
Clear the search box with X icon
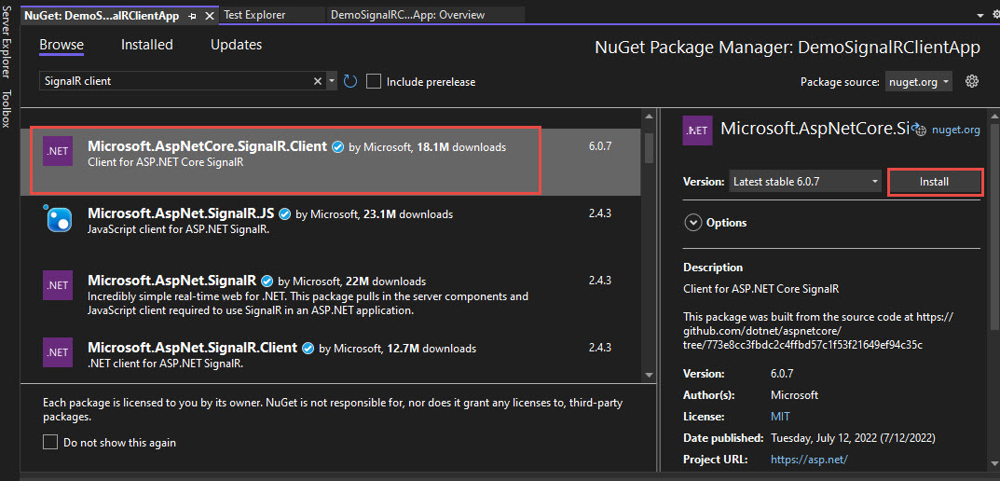pos(318,81)
